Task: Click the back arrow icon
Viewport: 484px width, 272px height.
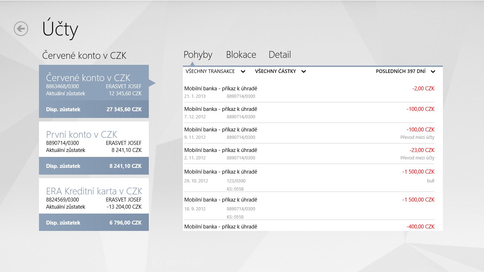Action: tap(21, 29)
